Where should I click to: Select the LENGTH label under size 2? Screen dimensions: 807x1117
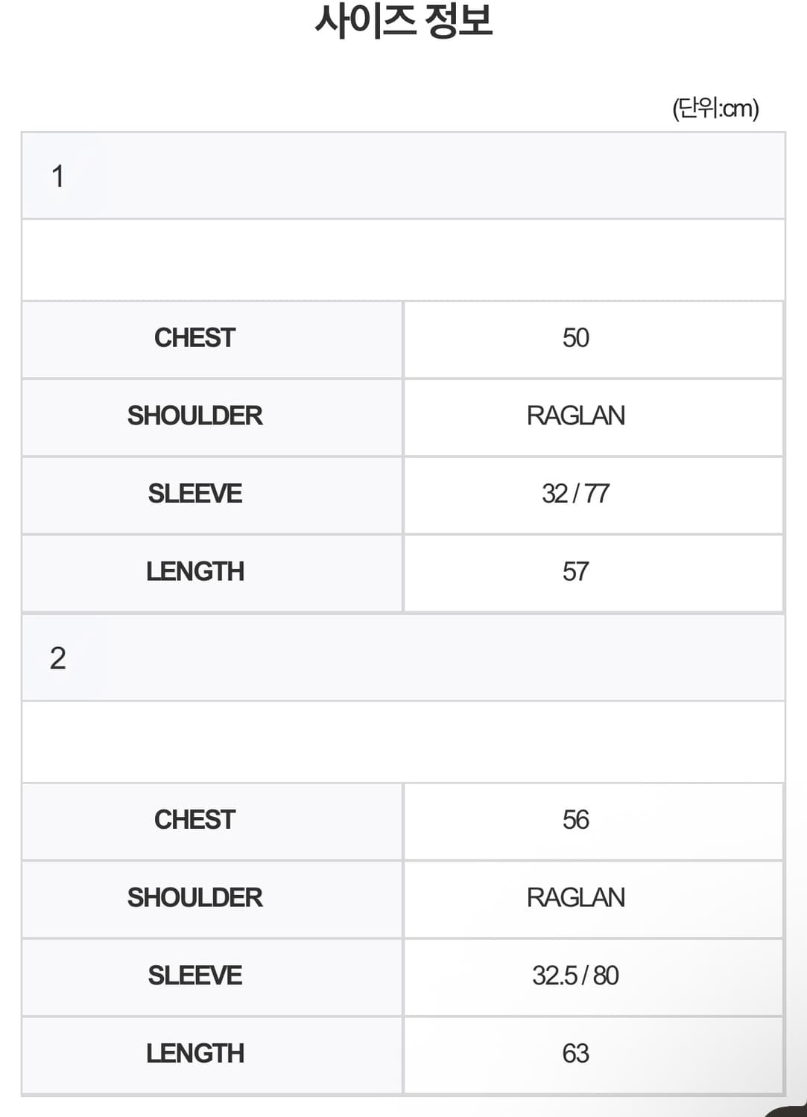(x=195, y=1054)
